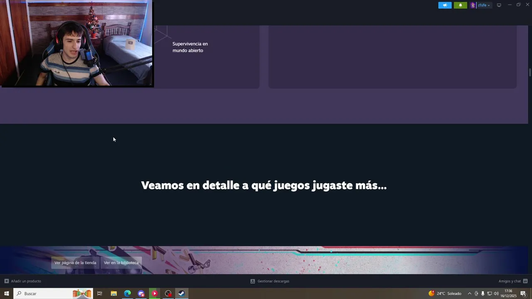Viewport: 532px width, 299px height.
Task: Select the Steam taskbar icon
Action: (182, 294)
